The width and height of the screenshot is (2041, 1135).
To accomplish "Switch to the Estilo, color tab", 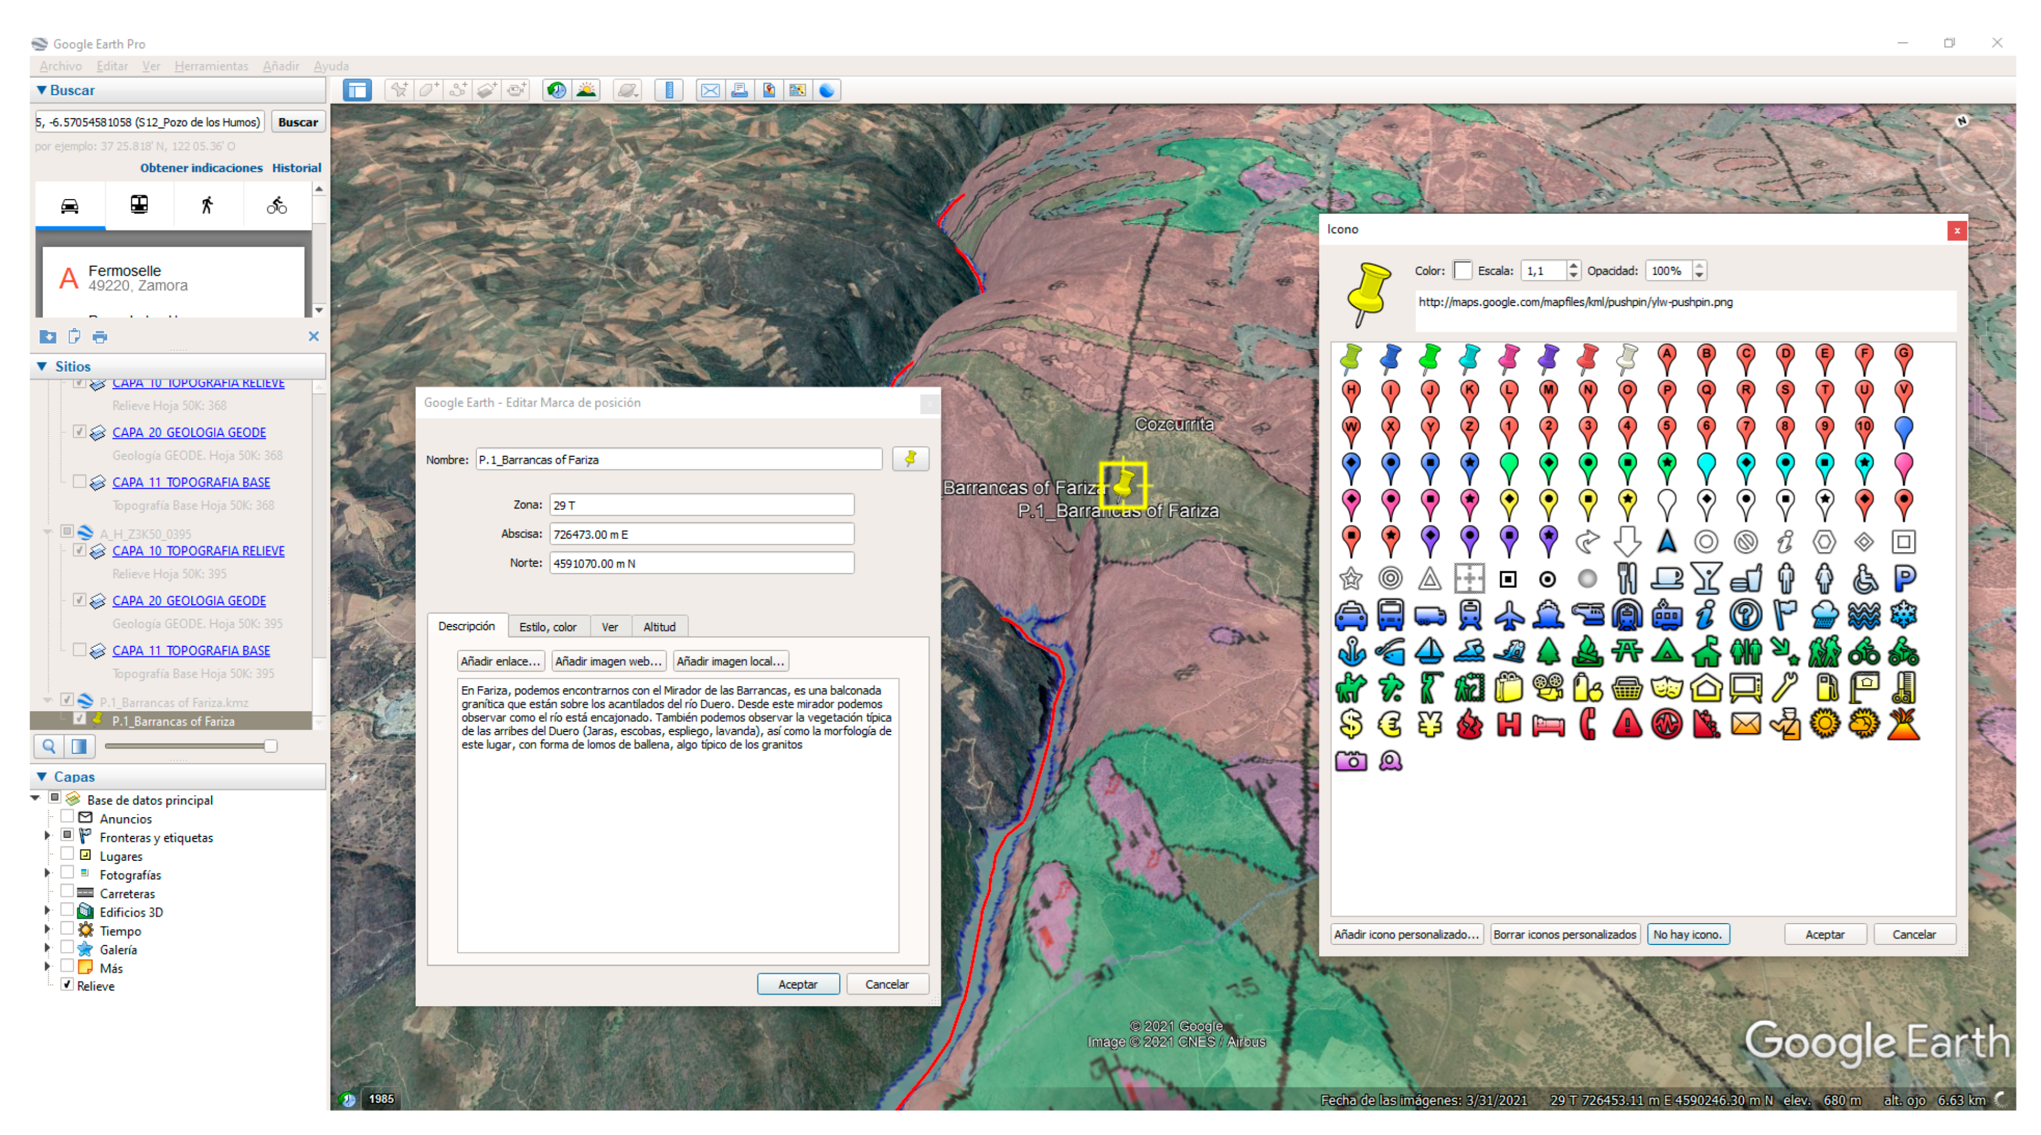I will point(547,627).
